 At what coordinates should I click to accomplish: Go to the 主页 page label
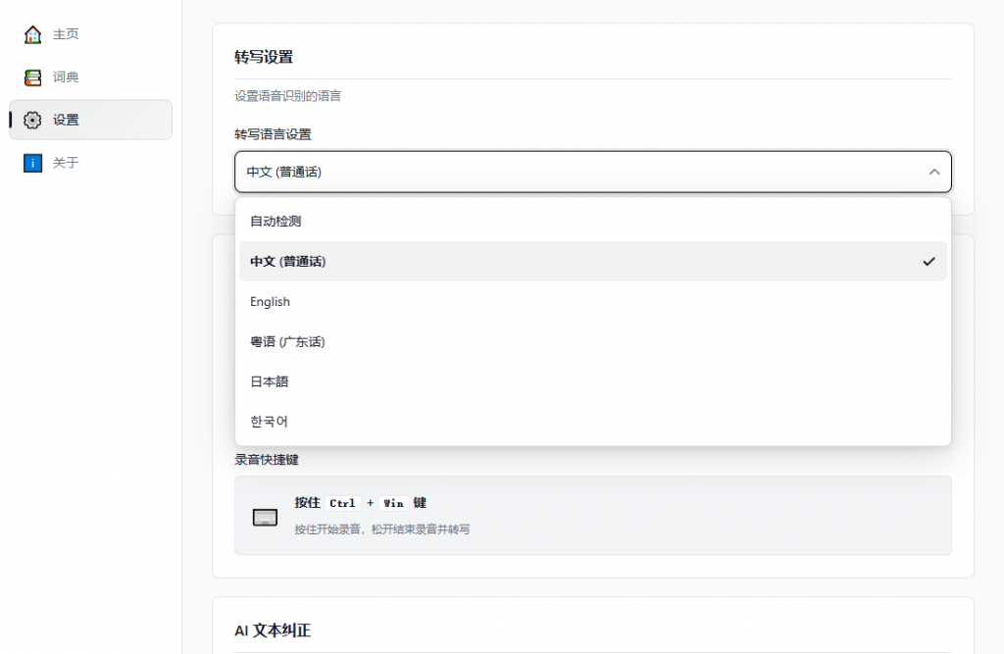point(66,34)
